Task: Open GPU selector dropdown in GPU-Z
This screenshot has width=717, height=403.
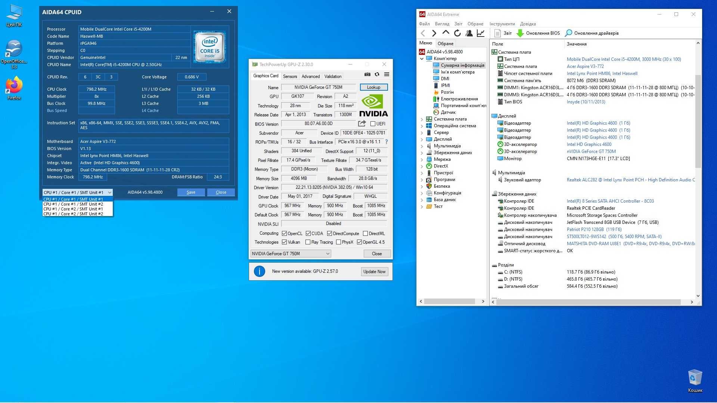Action: (x=291, y=254)
